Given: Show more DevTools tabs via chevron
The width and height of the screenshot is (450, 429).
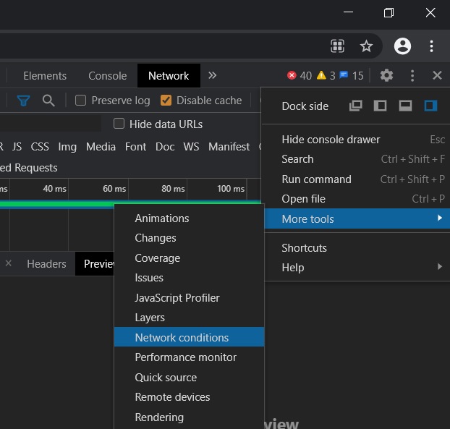Looking at the screenshot, I should 212,75.
